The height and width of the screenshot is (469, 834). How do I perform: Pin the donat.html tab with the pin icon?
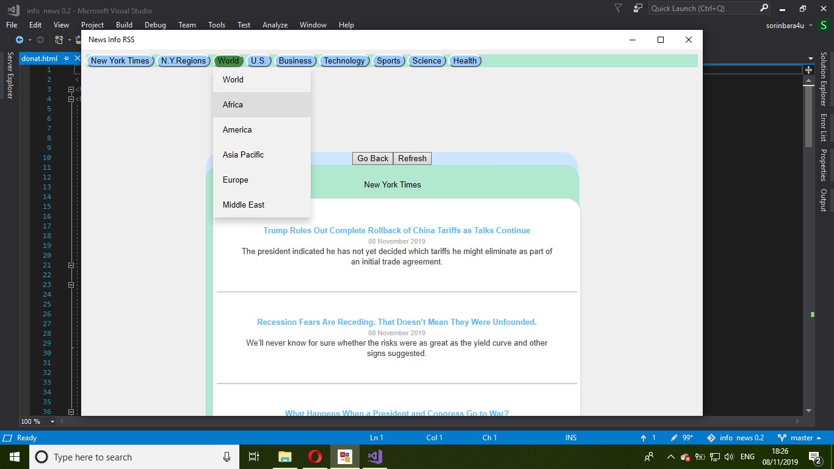tap(67, 59)
